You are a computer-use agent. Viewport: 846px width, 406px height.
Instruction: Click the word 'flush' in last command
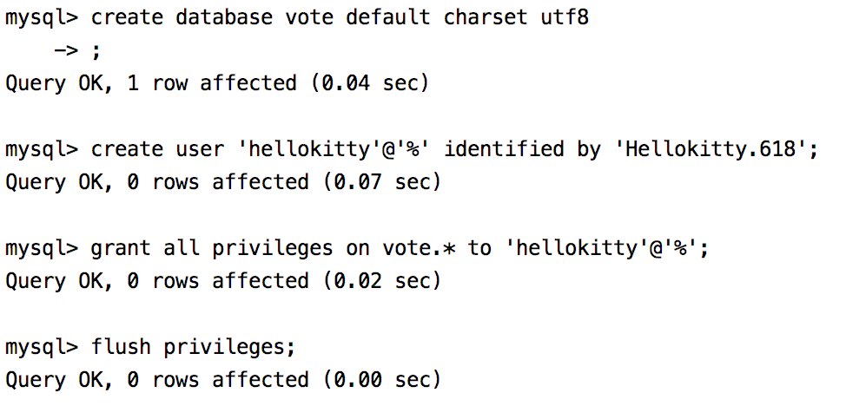pyautogui.click(x=121, y=348)
